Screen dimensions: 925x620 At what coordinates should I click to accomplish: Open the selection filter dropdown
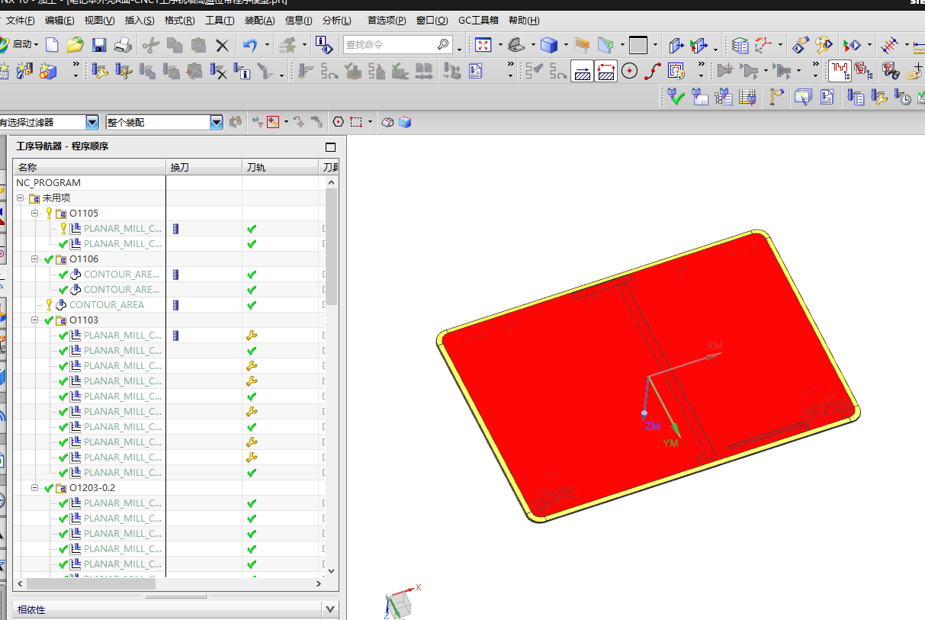pos(92,122)
